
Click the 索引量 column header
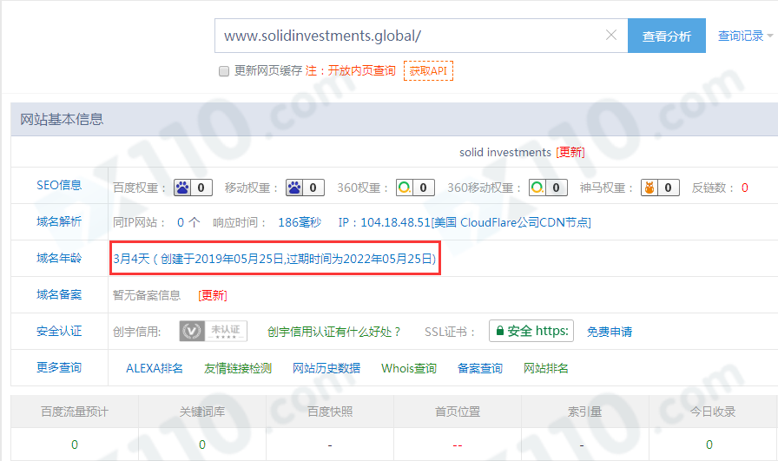tap(585, 412)
